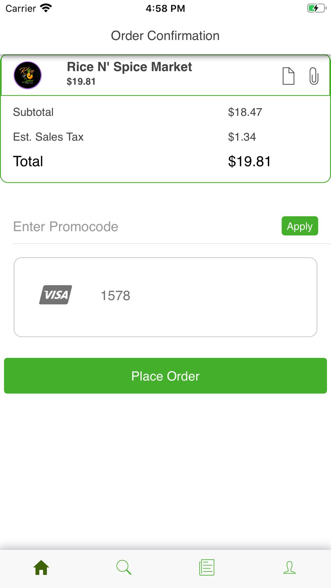Tap the 4:58 PM status bar clock
This screenshot has width=331, height=588.
coord(165,8)
